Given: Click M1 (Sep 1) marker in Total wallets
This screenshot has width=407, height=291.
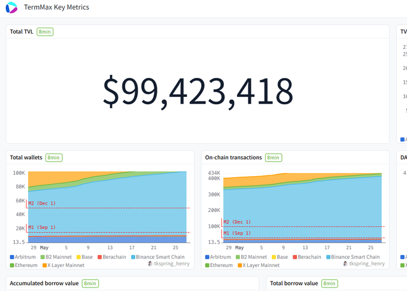Looking at the screenshot, I should point(42,227).
